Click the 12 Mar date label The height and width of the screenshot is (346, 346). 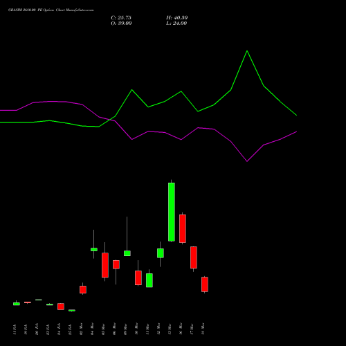point(158,329)
